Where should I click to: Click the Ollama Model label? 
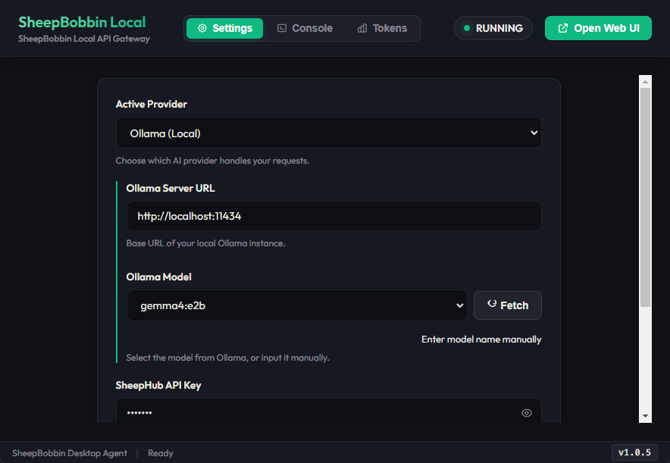pyautogui.click(x=158, y=277)
